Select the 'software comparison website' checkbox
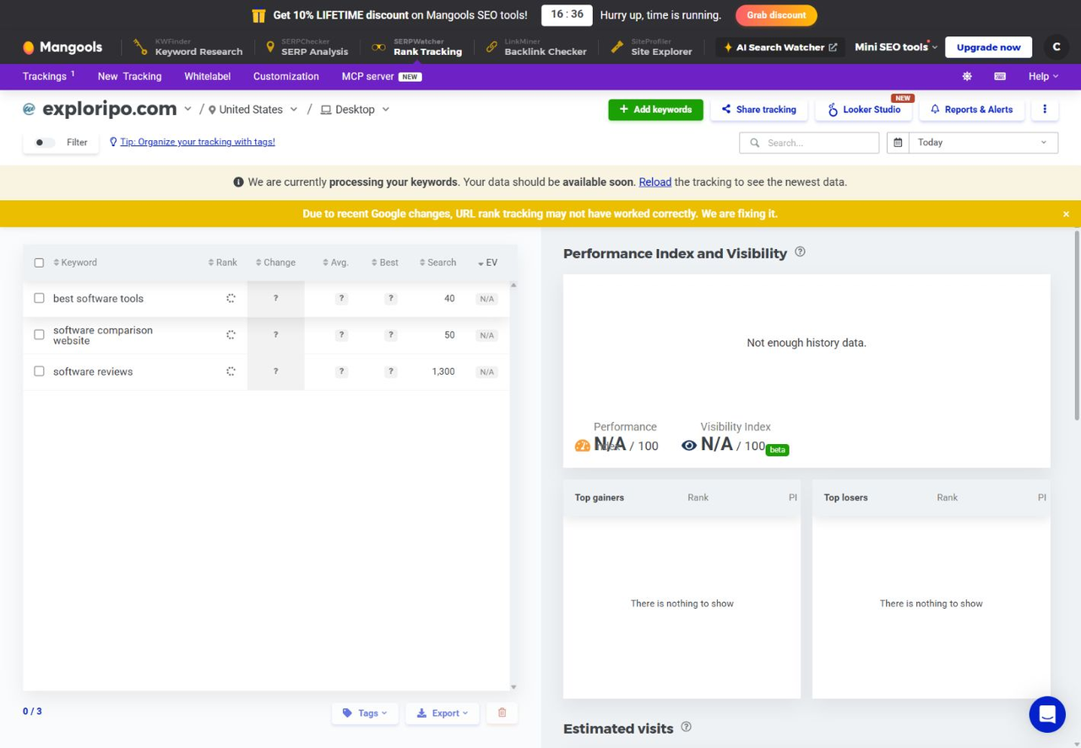 pos(39,334)
